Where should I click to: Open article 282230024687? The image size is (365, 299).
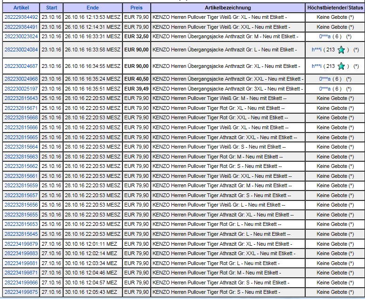point(21,66)
